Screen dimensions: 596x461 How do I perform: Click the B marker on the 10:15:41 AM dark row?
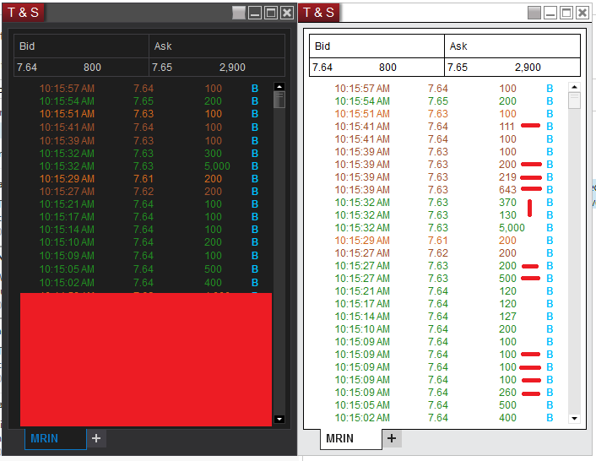click(x=255, y=127)
